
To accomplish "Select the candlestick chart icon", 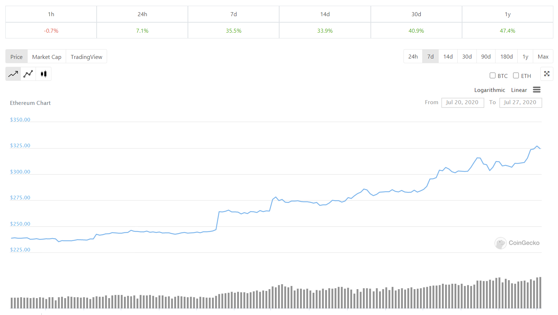I will pyautogui.click(x=43, y=74).
